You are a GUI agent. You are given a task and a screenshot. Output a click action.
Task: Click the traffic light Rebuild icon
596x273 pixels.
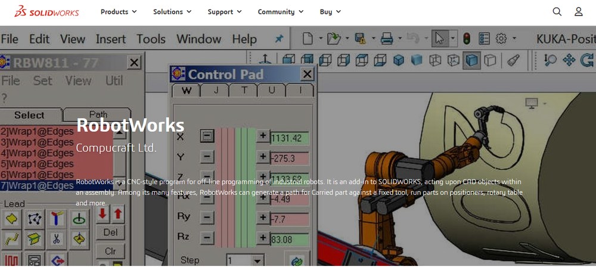click(467, 38)
